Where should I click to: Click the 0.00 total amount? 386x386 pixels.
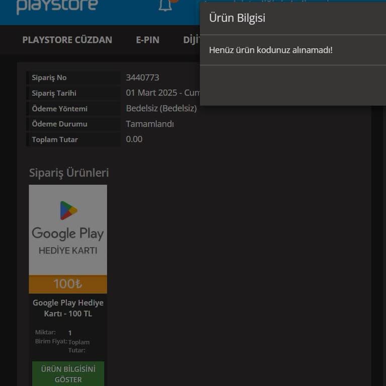point(134,139)
